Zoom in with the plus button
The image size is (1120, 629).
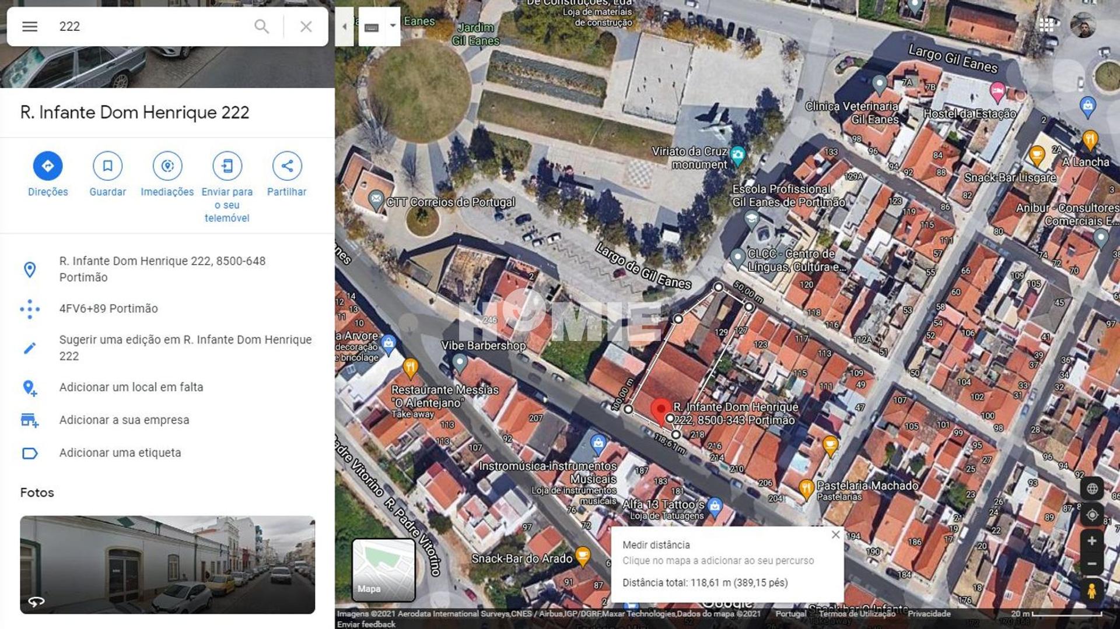pyautogui.click(x=1091, y=541)
